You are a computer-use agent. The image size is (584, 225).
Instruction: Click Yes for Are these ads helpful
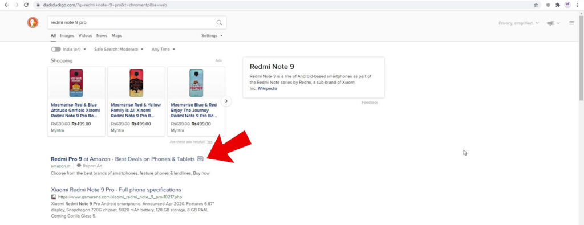[210, 142]
